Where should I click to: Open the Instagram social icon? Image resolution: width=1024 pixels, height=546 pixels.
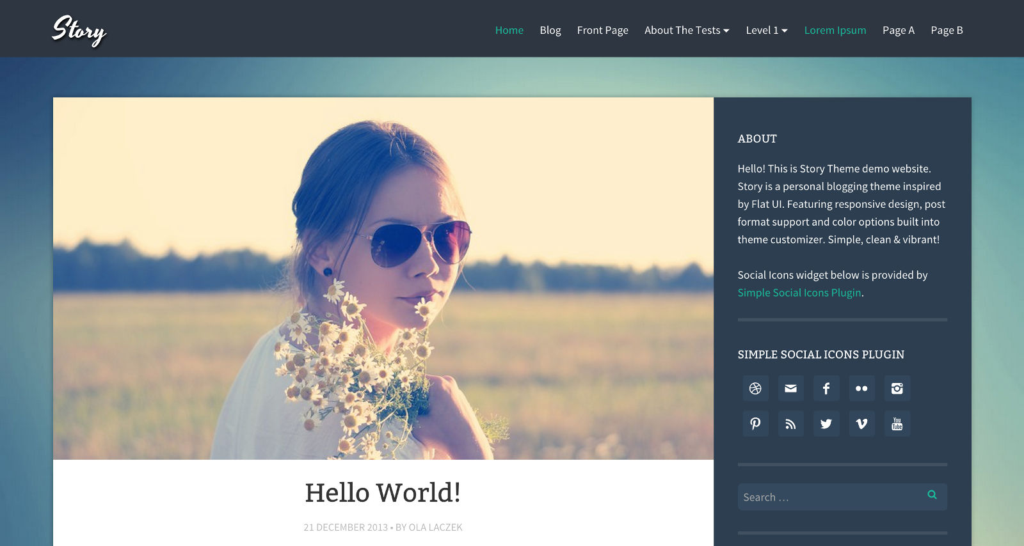897,388
